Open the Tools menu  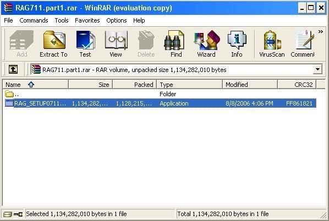point(62,20)
